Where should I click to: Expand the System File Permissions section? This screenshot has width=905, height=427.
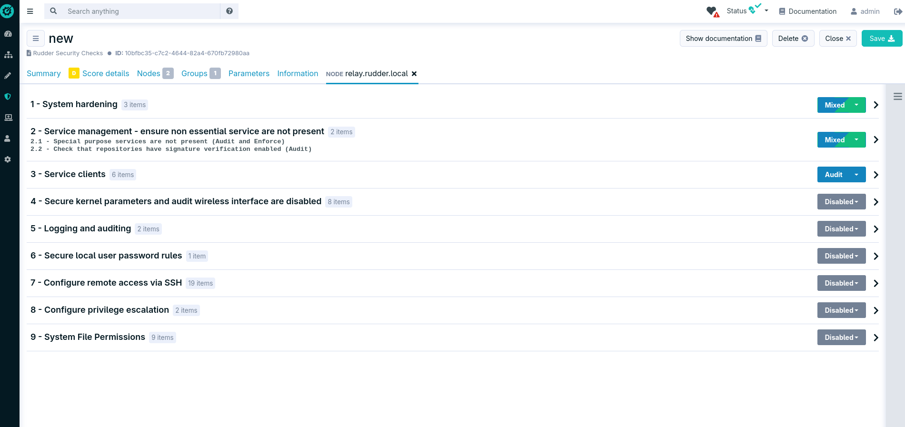(x=875, y=338)
